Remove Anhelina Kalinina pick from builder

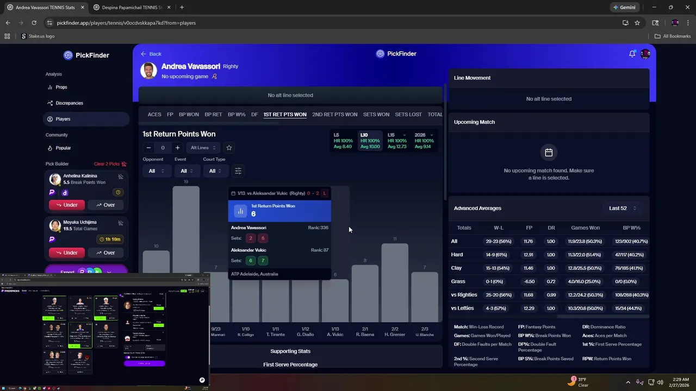tap(121, 176)
